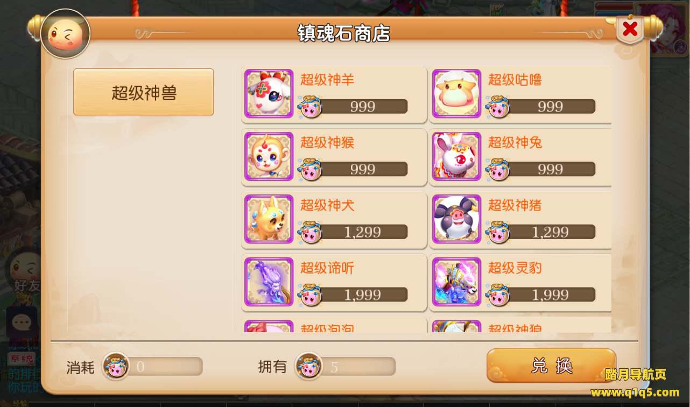This screenshot has height=407, width=690.
Task: Select partially visible 超级神狼 item
Action: (520, 325)
